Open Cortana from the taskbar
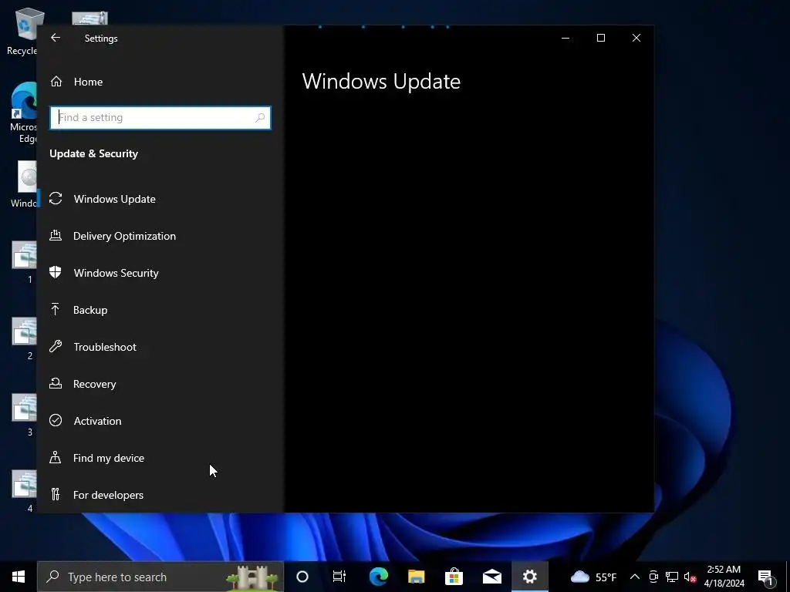 click(x=302, y=577)
